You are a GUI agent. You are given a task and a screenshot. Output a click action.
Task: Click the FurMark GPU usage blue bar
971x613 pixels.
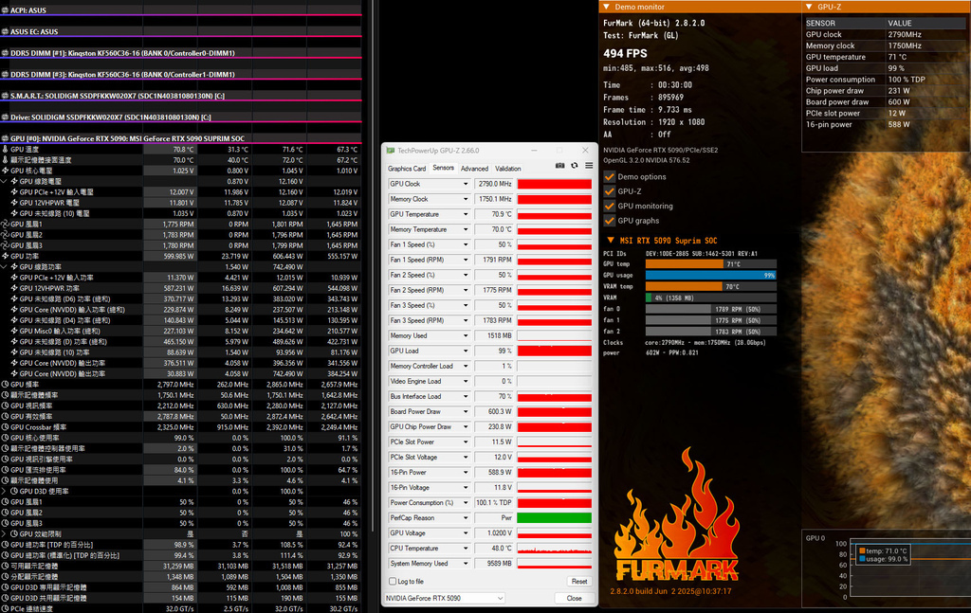(710, 276)
